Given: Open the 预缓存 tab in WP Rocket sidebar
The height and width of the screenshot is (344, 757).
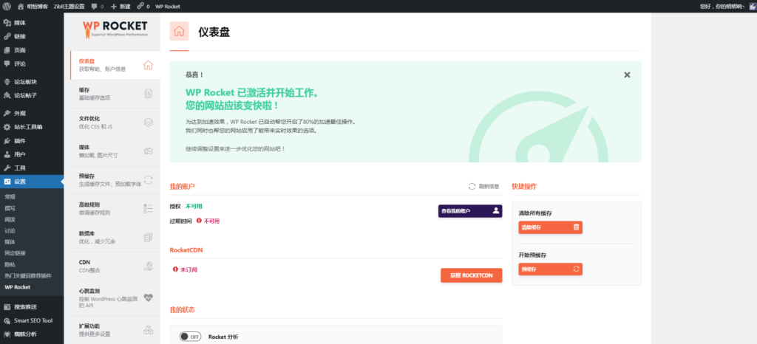Looking at the screenshot, I should click(x=115, y=179).
